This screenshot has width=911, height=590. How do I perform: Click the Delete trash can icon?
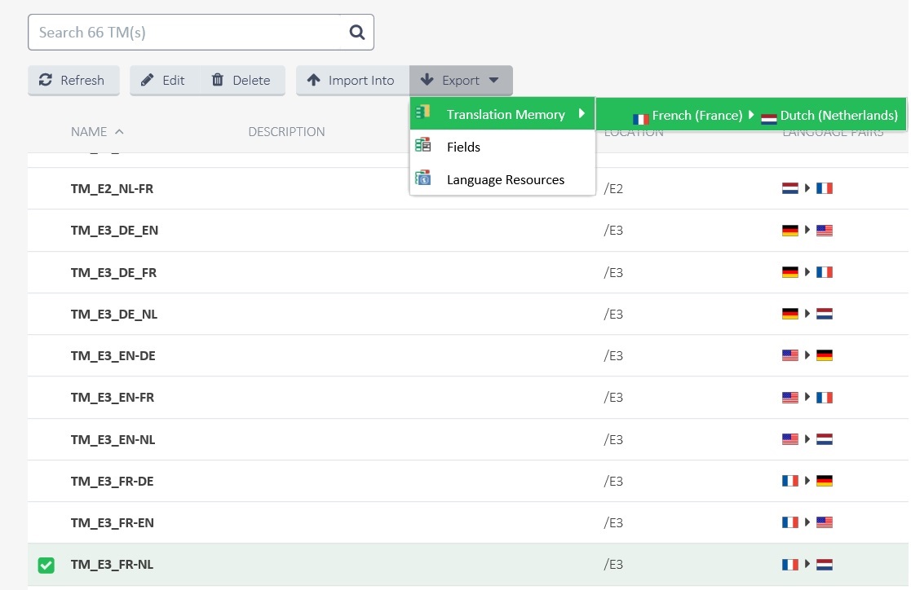pos(216,80)
